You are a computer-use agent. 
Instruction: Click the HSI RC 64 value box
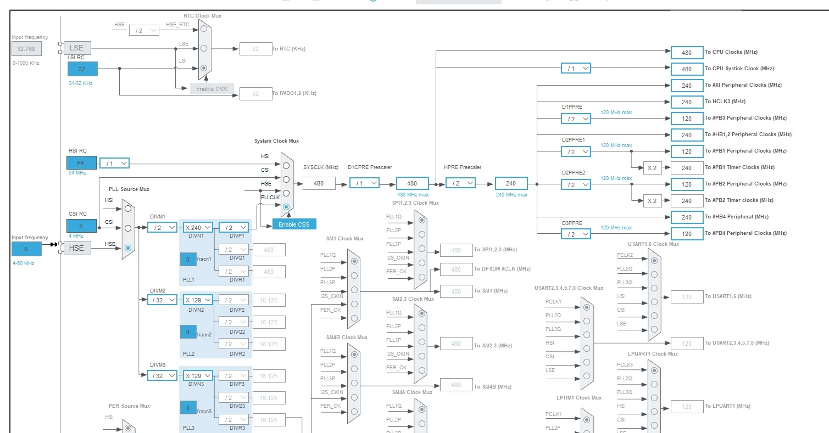click(x=82, y=162)
